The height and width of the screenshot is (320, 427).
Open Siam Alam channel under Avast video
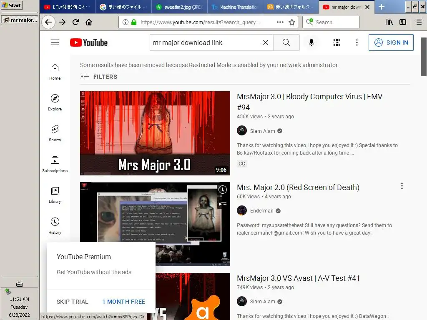pyautogui.click(x=263, y=302)
